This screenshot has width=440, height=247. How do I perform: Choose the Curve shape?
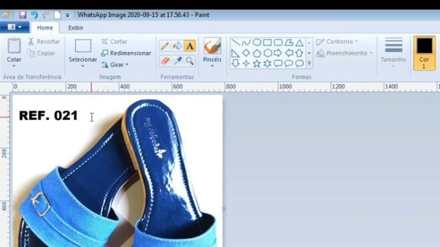[246, 43]
